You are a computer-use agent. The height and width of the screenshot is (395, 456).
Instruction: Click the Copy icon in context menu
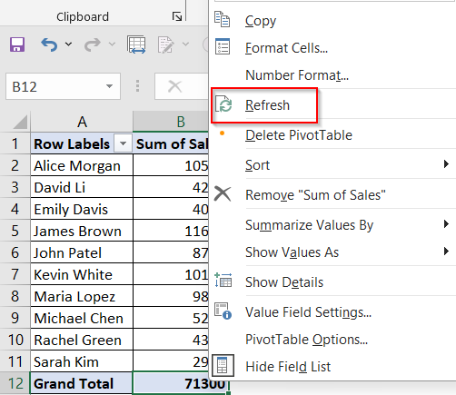(223, 19)
